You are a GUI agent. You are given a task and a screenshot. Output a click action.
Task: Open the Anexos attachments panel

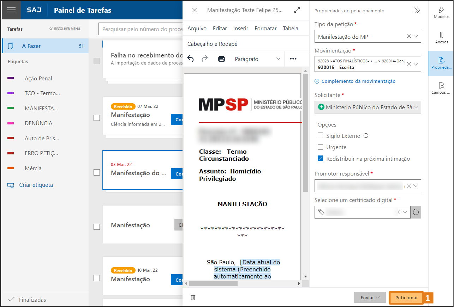(441, 38)
